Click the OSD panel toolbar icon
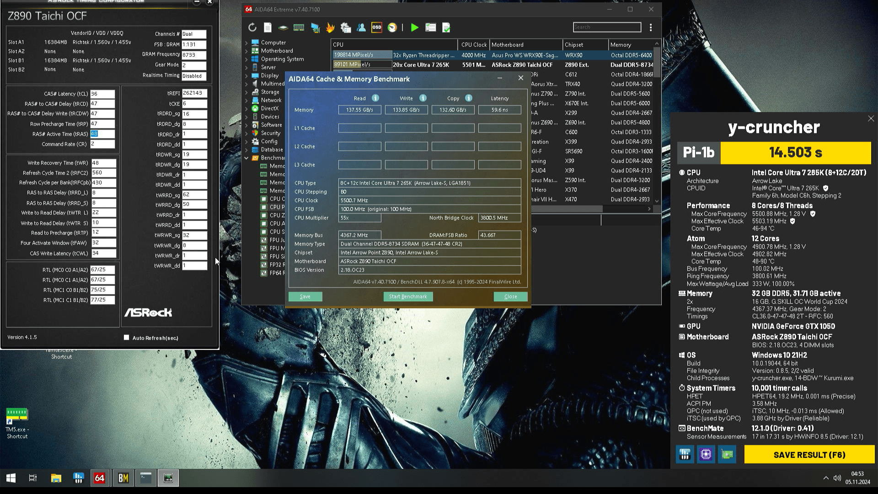Viewport: 878px width, 494px height. pyautogui.click(x=376, y=27)
